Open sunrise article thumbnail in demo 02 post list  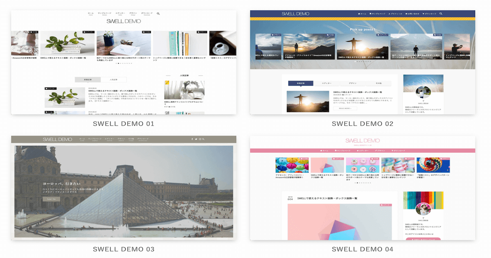[x=308, y=101]
